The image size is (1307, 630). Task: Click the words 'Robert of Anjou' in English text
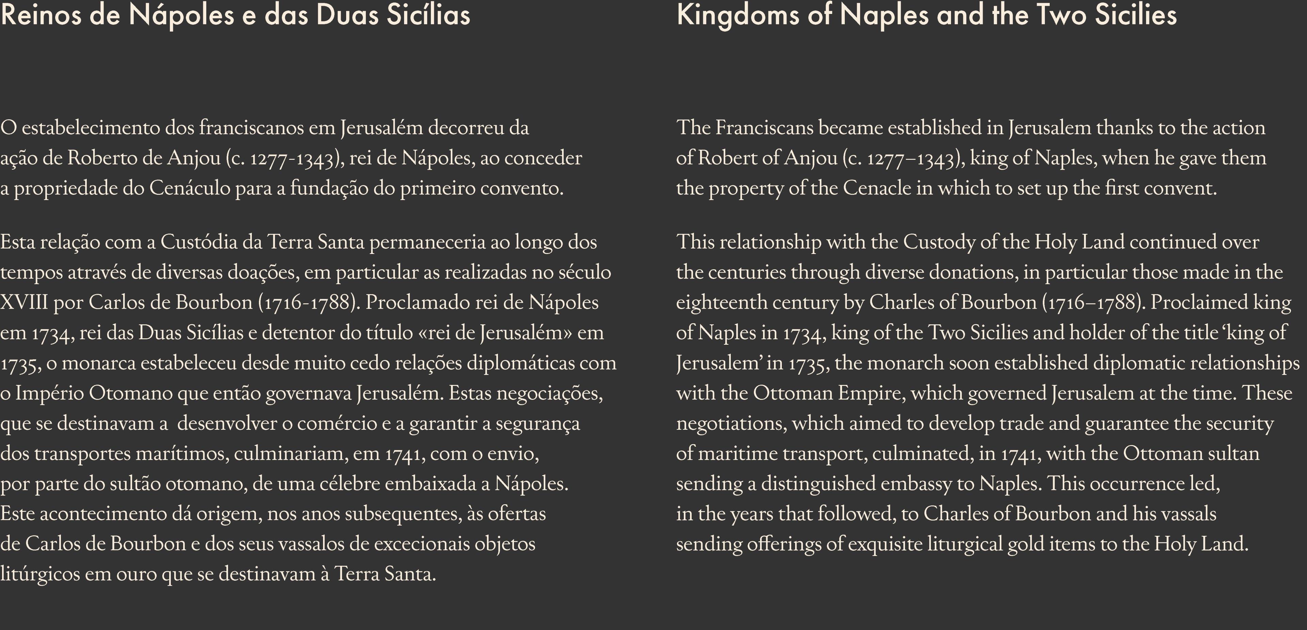click(x=768, y=158)
